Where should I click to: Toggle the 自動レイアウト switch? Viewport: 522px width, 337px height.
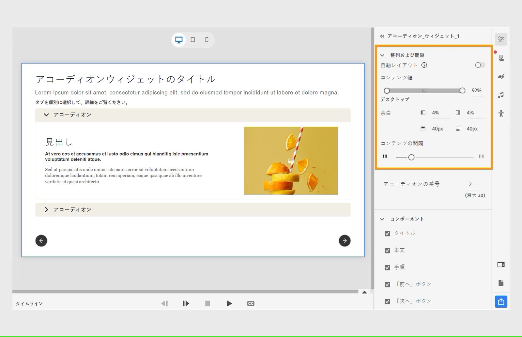(x=480, y=65)
